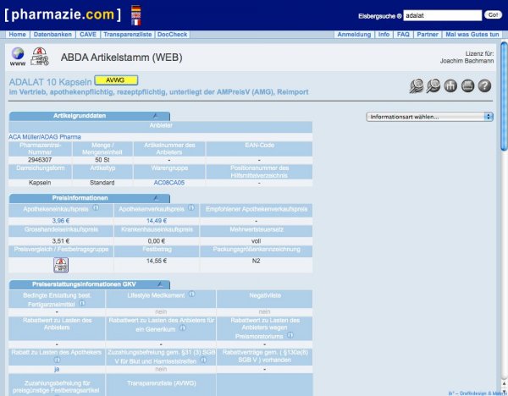Show info for Zuzahlungsbefreiung Blut und Harnteststreifen
508x396 pixels.
click(x=203, y=360)
